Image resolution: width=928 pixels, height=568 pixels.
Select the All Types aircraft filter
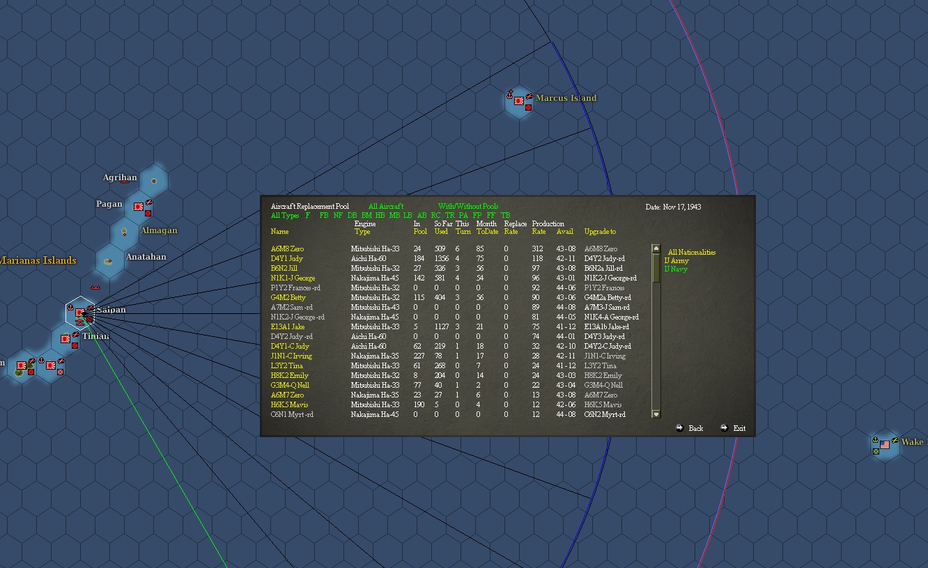pyautogui.click(x=285, y=216)
